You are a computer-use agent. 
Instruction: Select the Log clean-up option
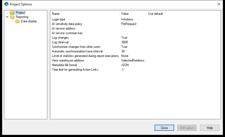coord(60,42)
